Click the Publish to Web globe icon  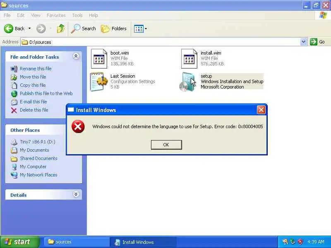[14, 94]
